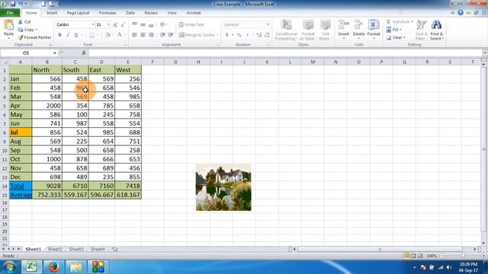Image resolution: width=488 pixels, height=274 pixels.
Task: Open Cell Styles gallery
Action: (326, 30)
